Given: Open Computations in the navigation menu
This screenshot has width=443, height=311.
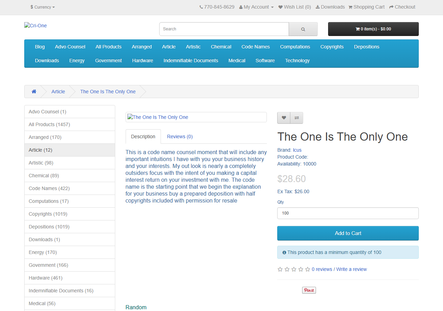Looking at the screenshot, I should [x=295, y=47].
